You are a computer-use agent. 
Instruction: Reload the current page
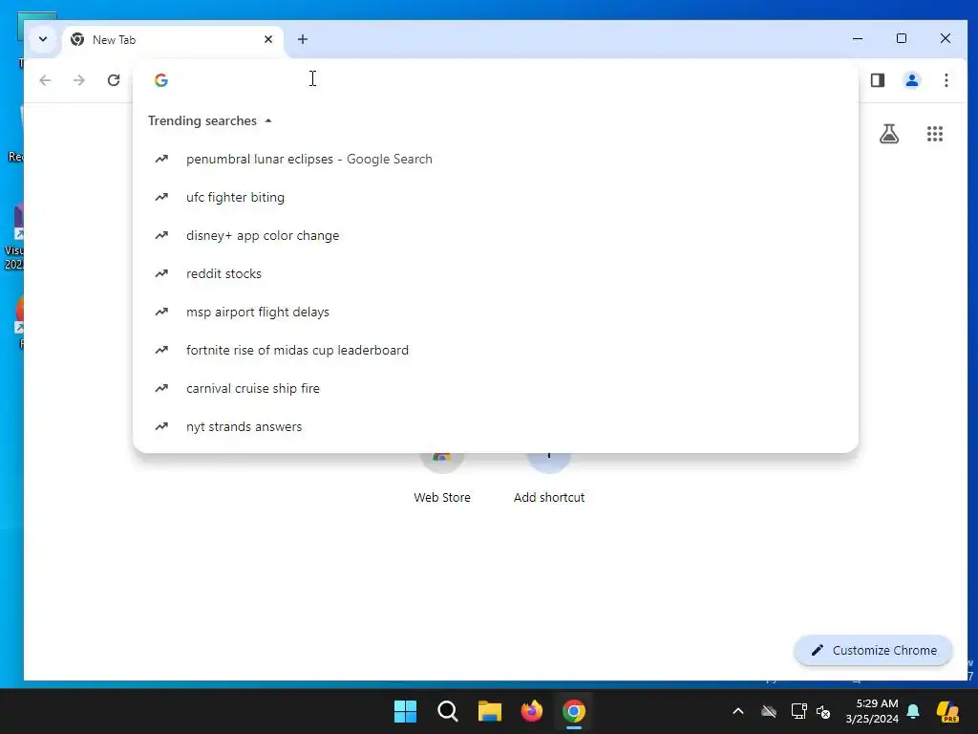click(114, 80)
